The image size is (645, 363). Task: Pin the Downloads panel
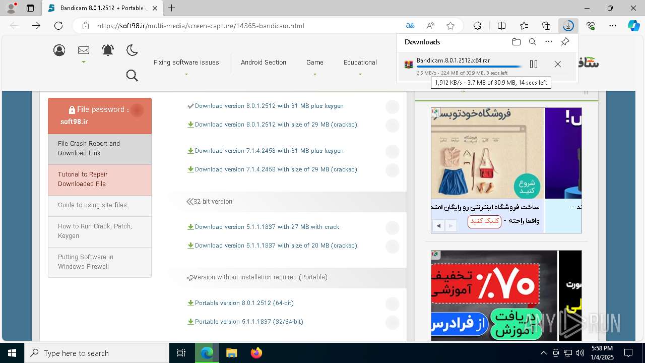(x=565, y=42)
